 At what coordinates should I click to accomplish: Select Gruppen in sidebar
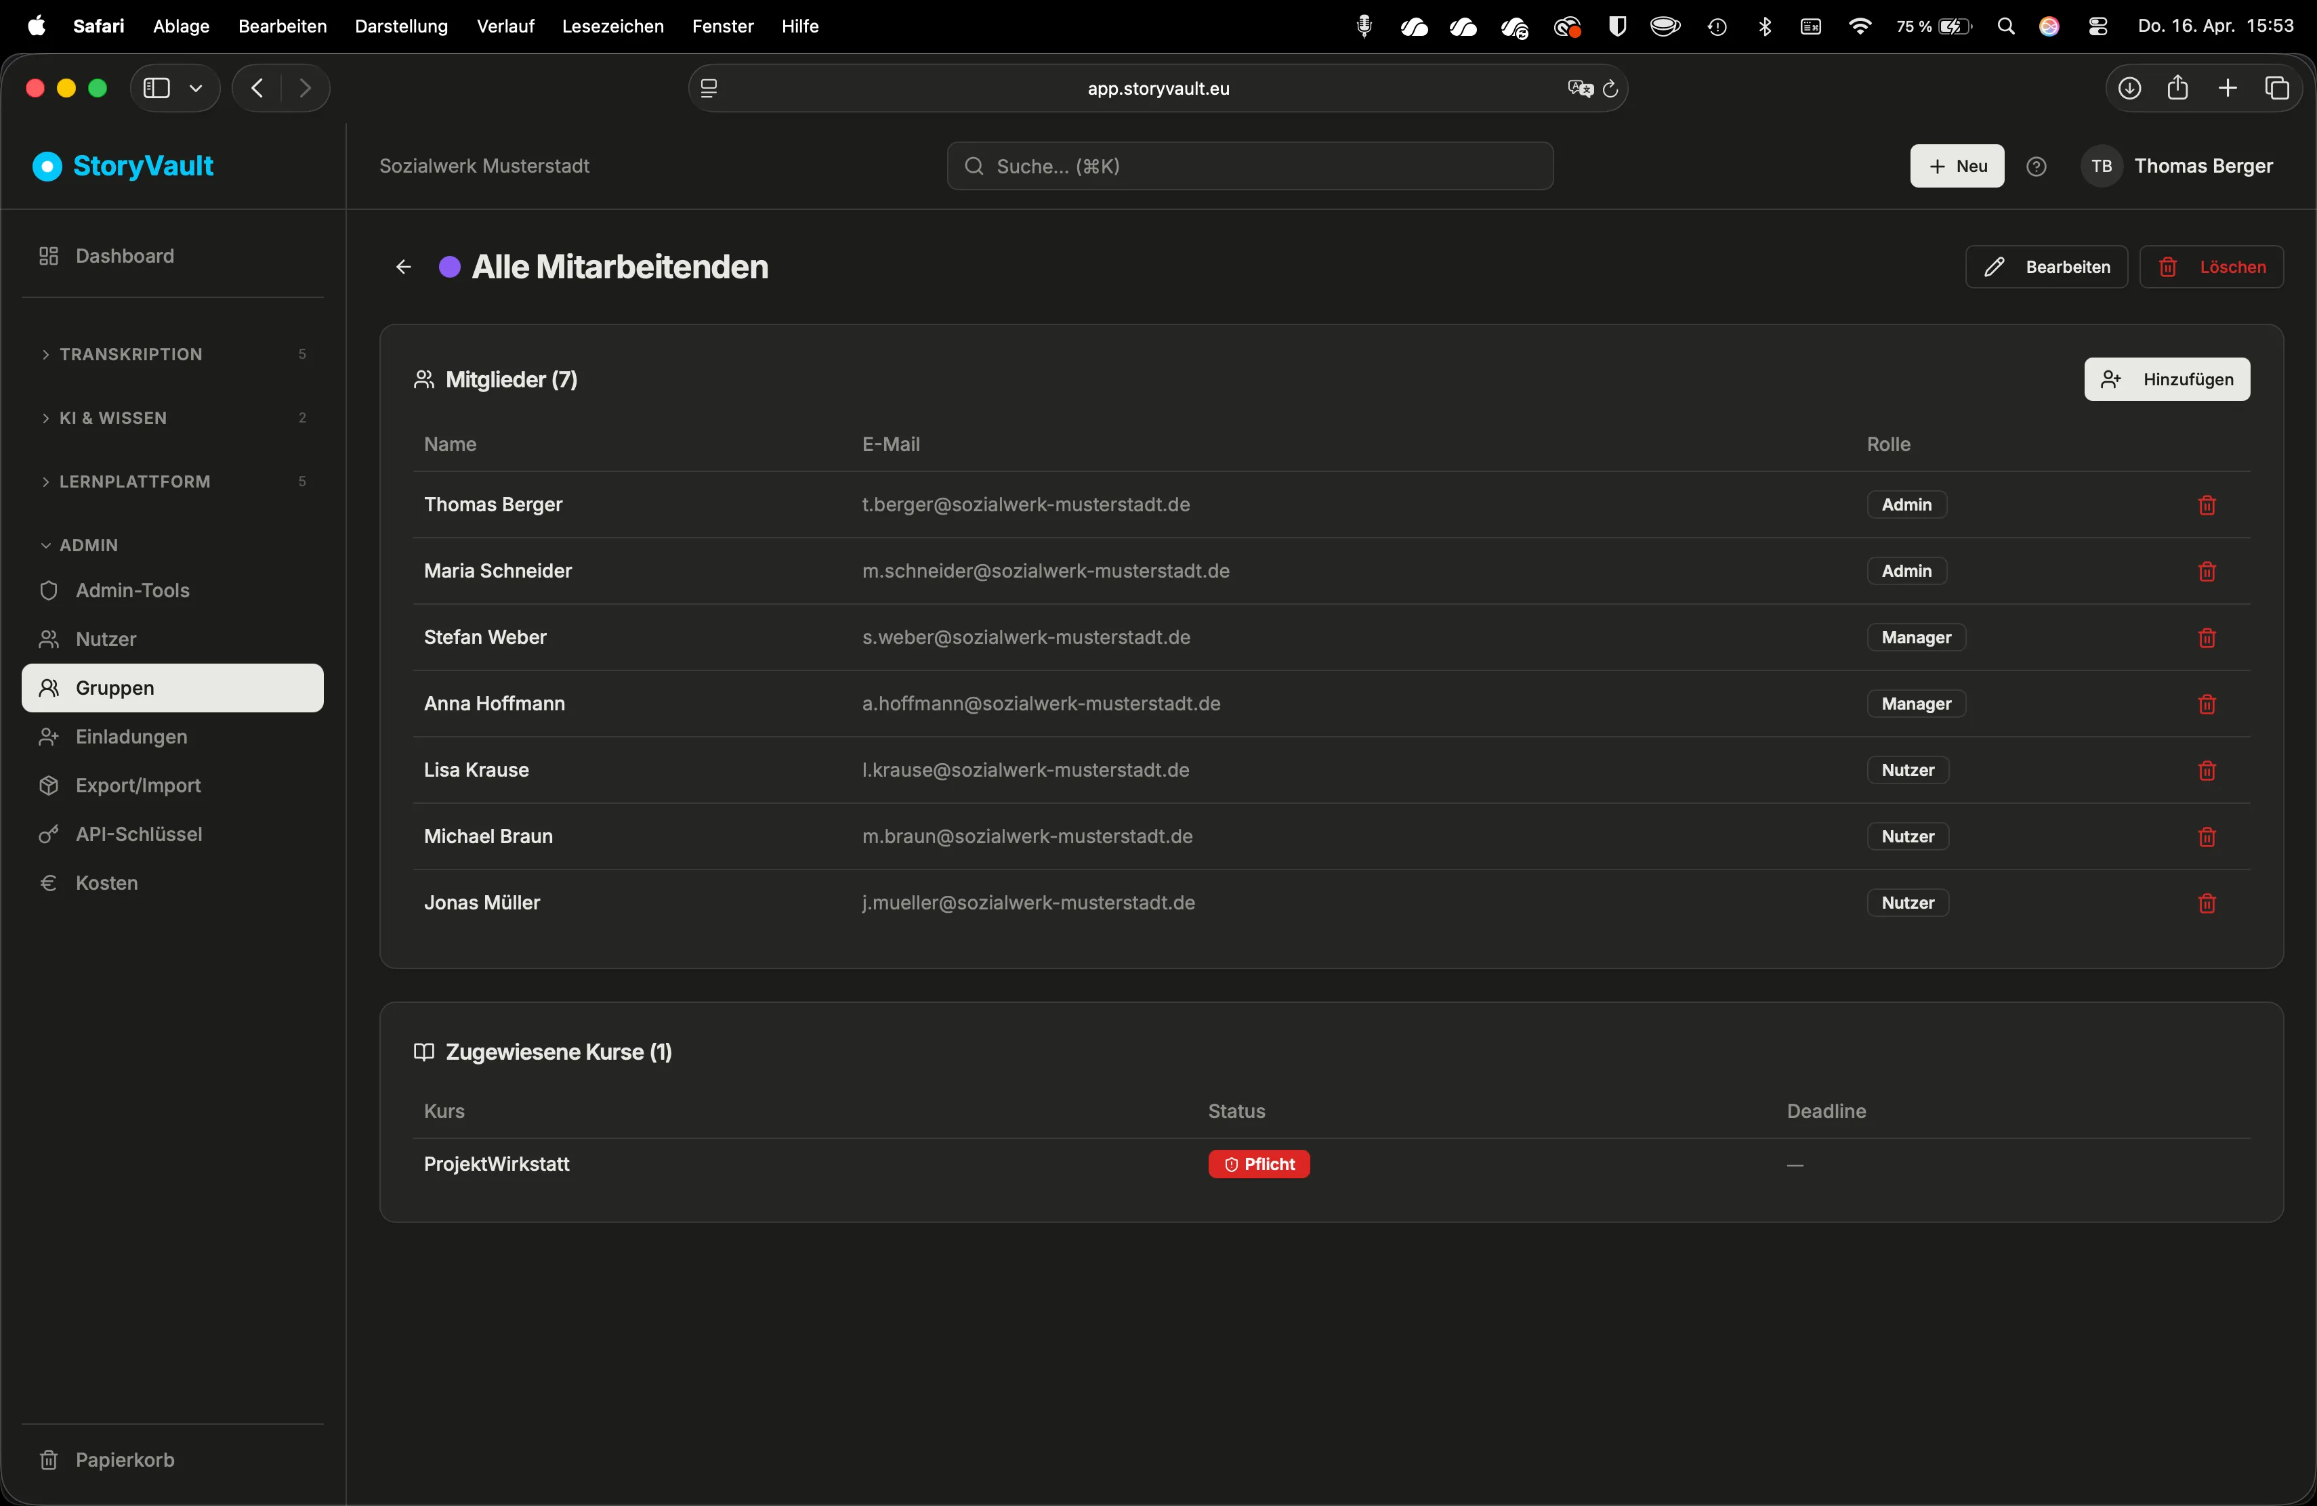tap(172, 688)
